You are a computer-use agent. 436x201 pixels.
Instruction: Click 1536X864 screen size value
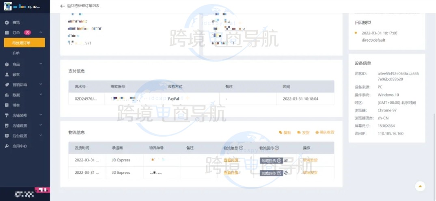(x=386, y=126)
